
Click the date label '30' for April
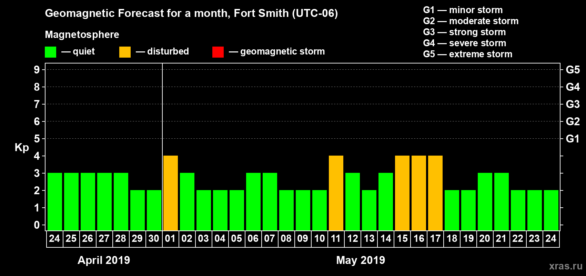(154, 238)
